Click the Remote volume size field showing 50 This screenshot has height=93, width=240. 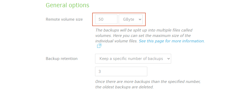[x=106, y=19]
